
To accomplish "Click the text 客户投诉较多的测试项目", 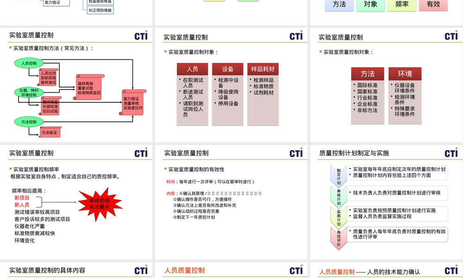I will point(42,219).
